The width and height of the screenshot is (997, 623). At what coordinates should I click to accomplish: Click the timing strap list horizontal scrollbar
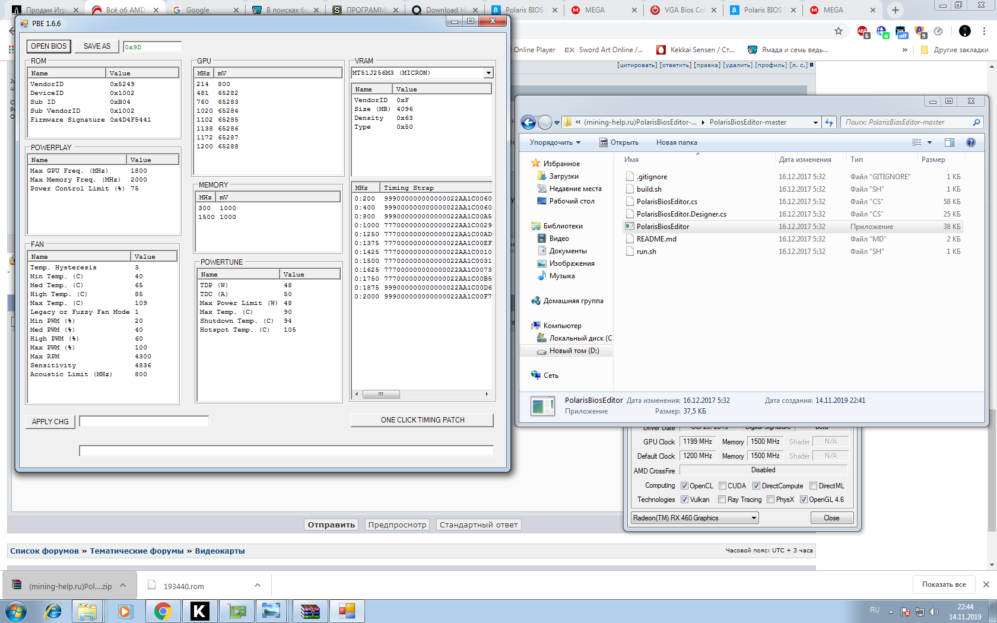click(421, 394)
